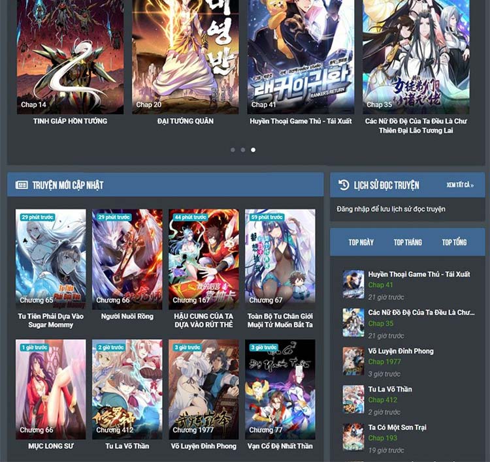Screen dimensions: 490x462
Task: Switch to the Top Tháng tab
Action: point(408,242)
